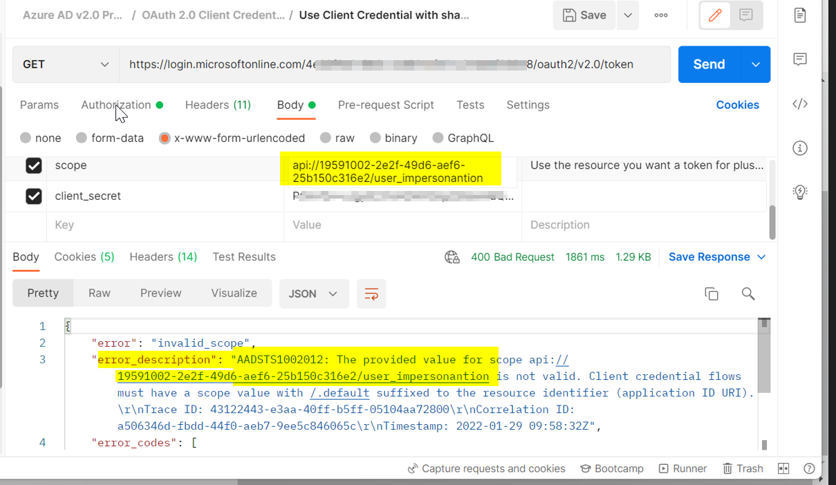Viewport: 836px width, 485px height.
Task: Send the request
Action: [709, 64]
